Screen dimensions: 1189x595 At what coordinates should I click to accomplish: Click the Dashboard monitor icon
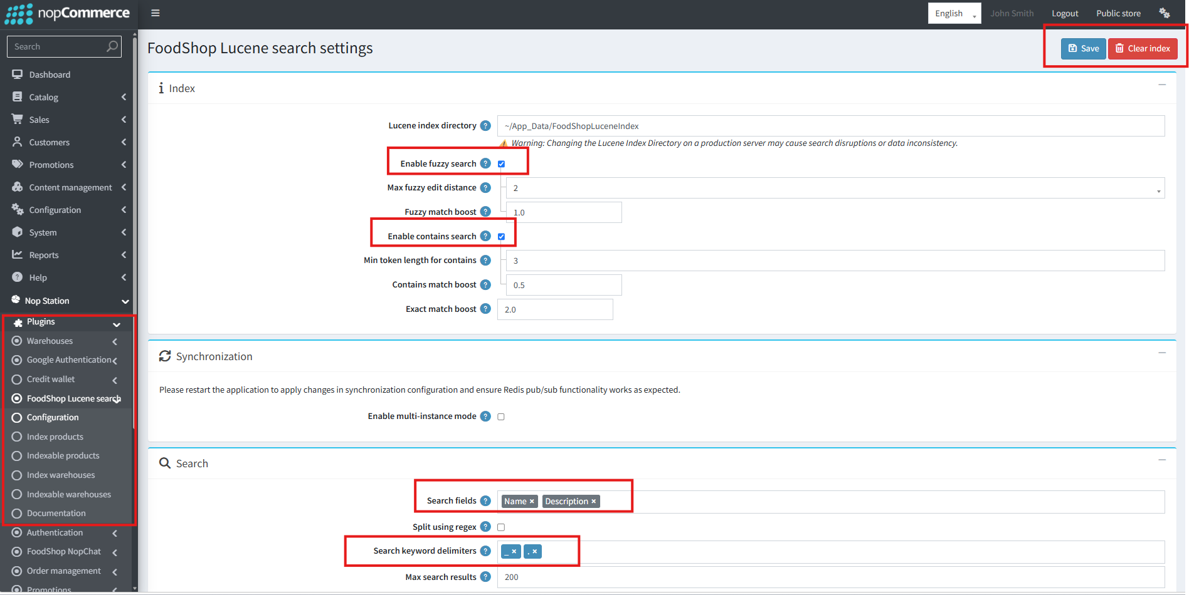point(18,75)
